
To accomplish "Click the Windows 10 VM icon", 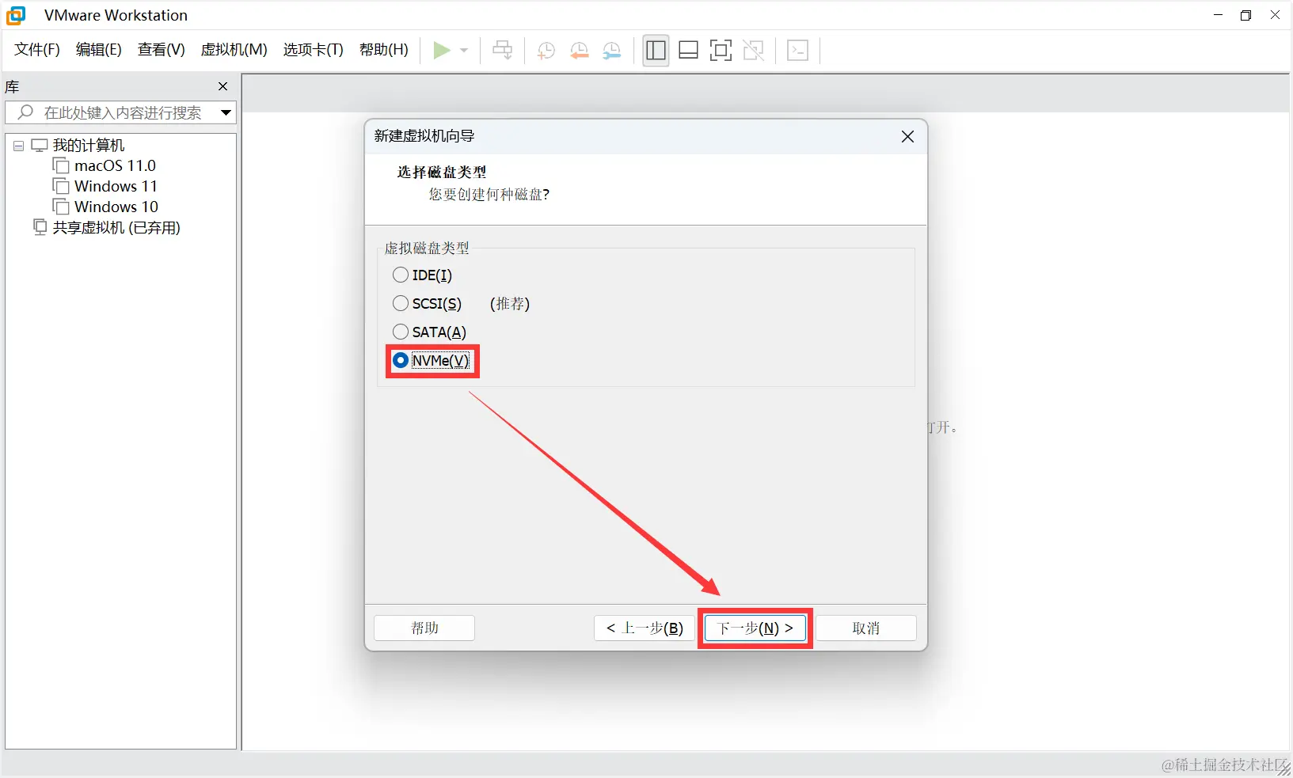I will pos(61,207).
